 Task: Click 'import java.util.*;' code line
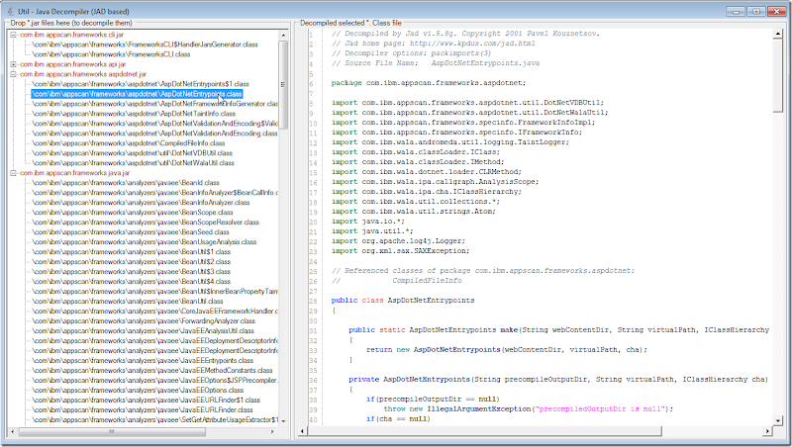click(x=372, y=231)
